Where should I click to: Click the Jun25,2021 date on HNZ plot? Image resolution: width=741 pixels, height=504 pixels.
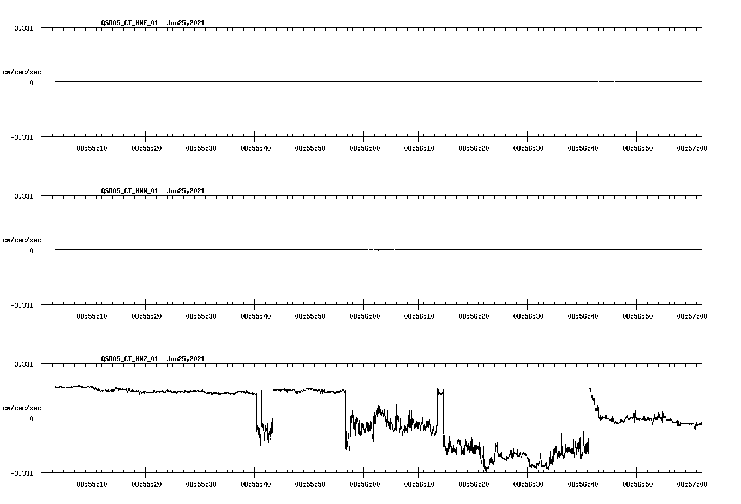click(x=186, y=359)
